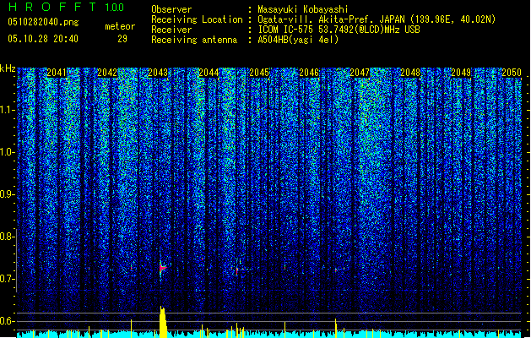The width and height of the screenshot is (531, 338).
Task: Click the 2044 time marker
Action: [x=209, y=73]
